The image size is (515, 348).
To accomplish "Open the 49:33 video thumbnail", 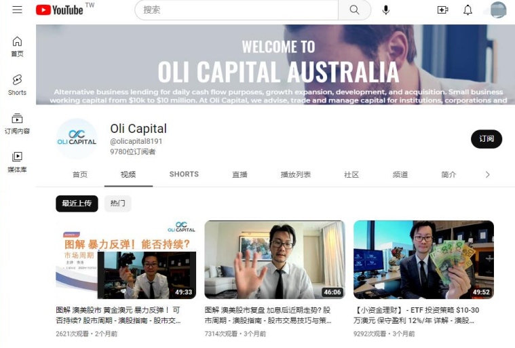I will [126, 259].
